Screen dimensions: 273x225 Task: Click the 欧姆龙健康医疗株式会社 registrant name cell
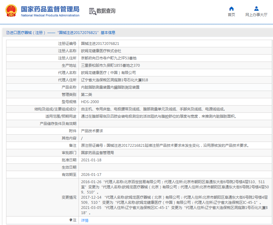pos(101,51)
